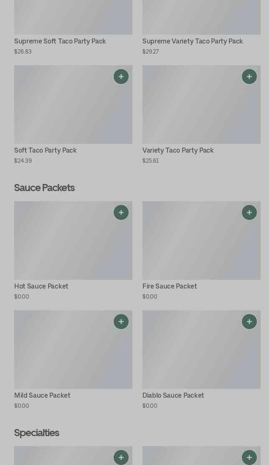Select the Supreme Variety Taco Party Pack name
This screenshot has height=465, width=269.
click(193, 41)
